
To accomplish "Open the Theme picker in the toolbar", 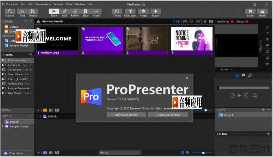I will [x=33, y=13].
